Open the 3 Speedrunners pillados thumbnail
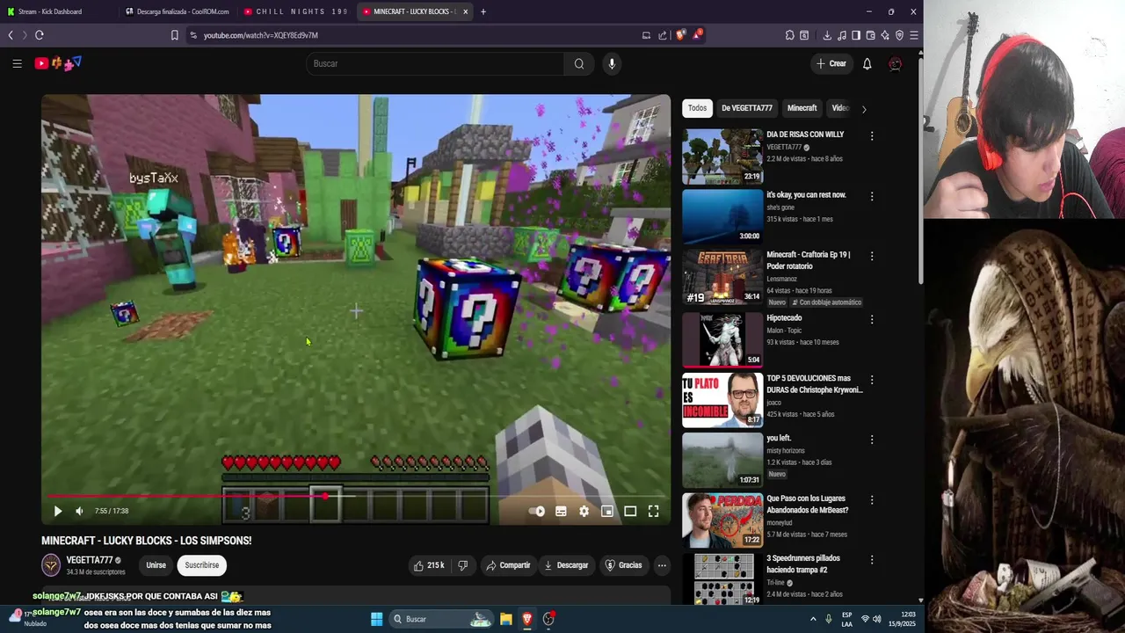The image size is (1125, 633). coord(722,579)
